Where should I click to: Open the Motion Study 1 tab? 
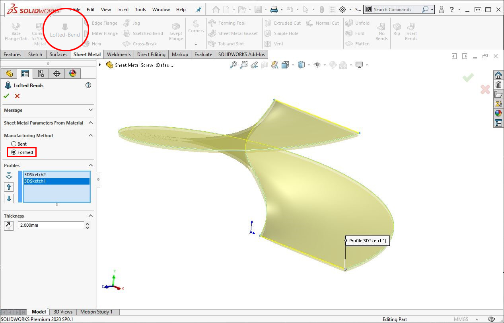96,312
